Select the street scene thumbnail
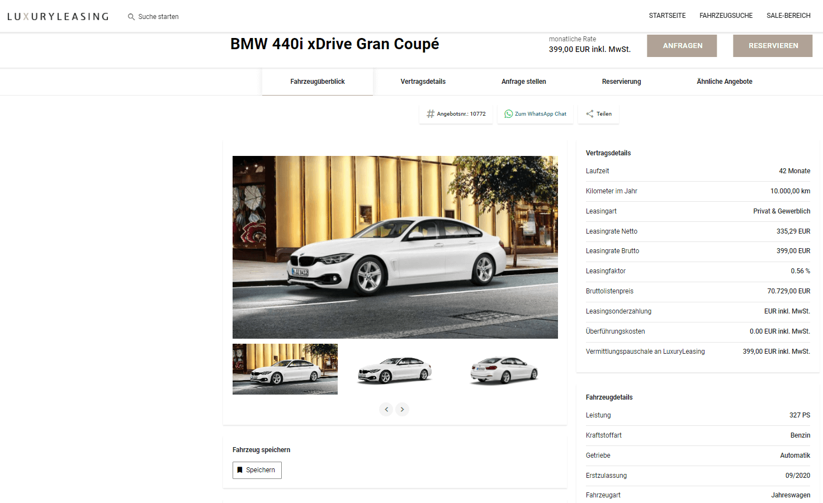 coord(285,369)
